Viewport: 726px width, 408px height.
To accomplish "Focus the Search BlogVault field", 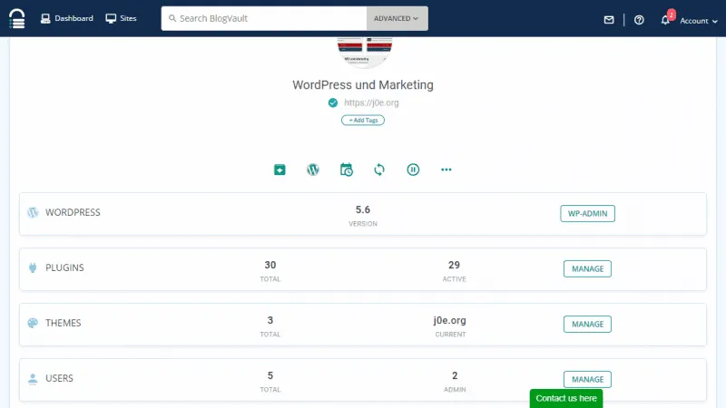I will (264, 18).
